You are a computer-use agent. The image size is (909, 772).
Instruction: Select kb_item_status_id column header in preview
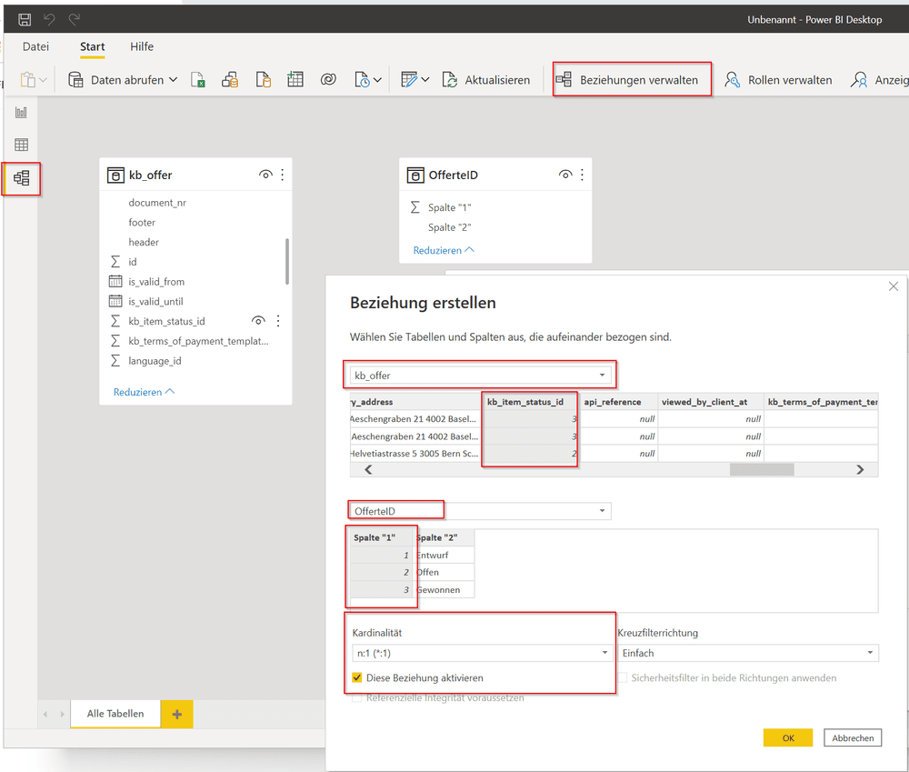click(529, 402)
